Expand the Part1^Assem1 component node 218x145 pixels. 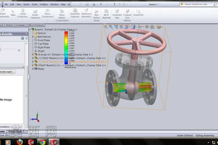tap(33, 58)
